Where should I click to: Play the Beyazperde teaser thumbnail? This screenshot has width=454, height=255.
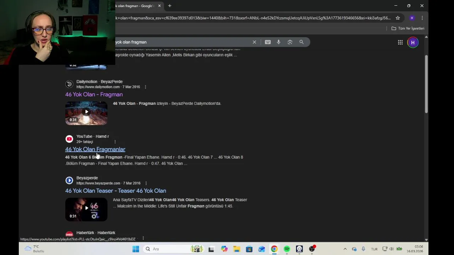click(86, 209)
